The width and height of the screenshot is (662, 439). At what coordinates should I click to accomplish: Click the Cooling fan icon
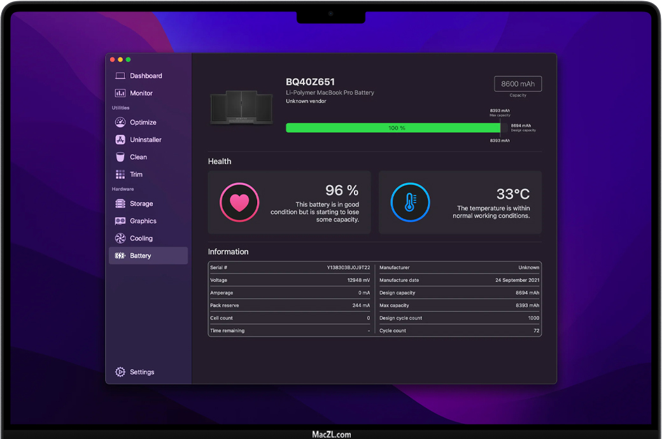[120, 239]
